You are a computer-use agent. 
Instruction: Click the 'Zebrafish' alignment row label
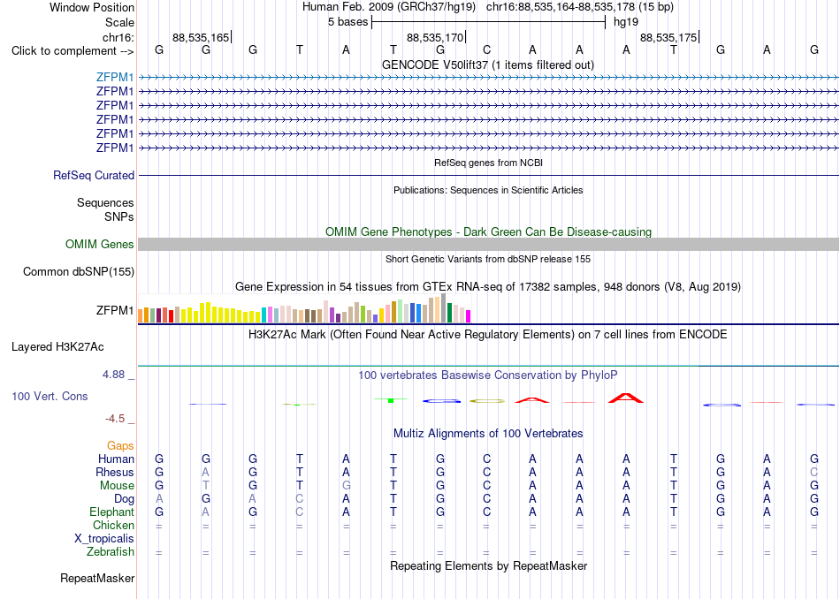pos(111,552)
